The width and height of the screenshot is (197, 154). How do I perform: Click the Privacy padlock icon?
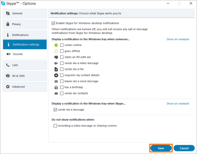click(x=8, y=24)
